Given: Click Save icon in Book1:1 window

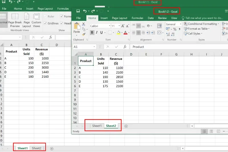Looking at the screenshot, I should tap(3, 2).
